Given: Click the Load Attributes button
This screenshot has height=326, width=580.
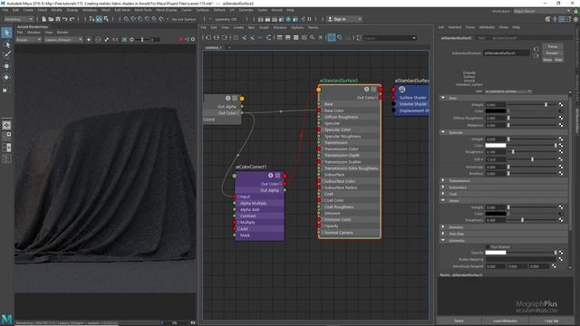Looking at the screenshot, I should tap(505, 321).
